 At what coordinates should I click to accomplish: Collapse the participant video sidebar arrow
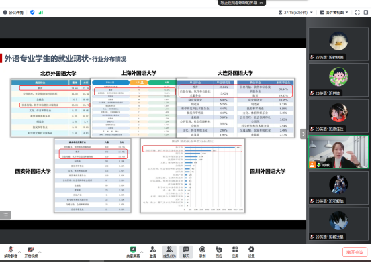304,134
